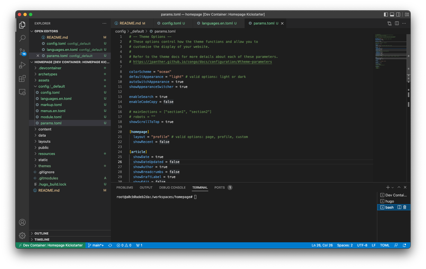
Task: Click the TOML language mode button
Action: tap(385, 245)
